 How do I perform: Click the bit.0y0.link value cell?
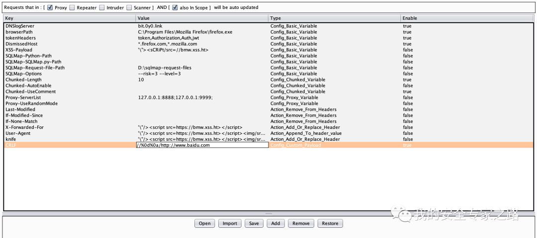pyautogui.click(x=202, y=26)
